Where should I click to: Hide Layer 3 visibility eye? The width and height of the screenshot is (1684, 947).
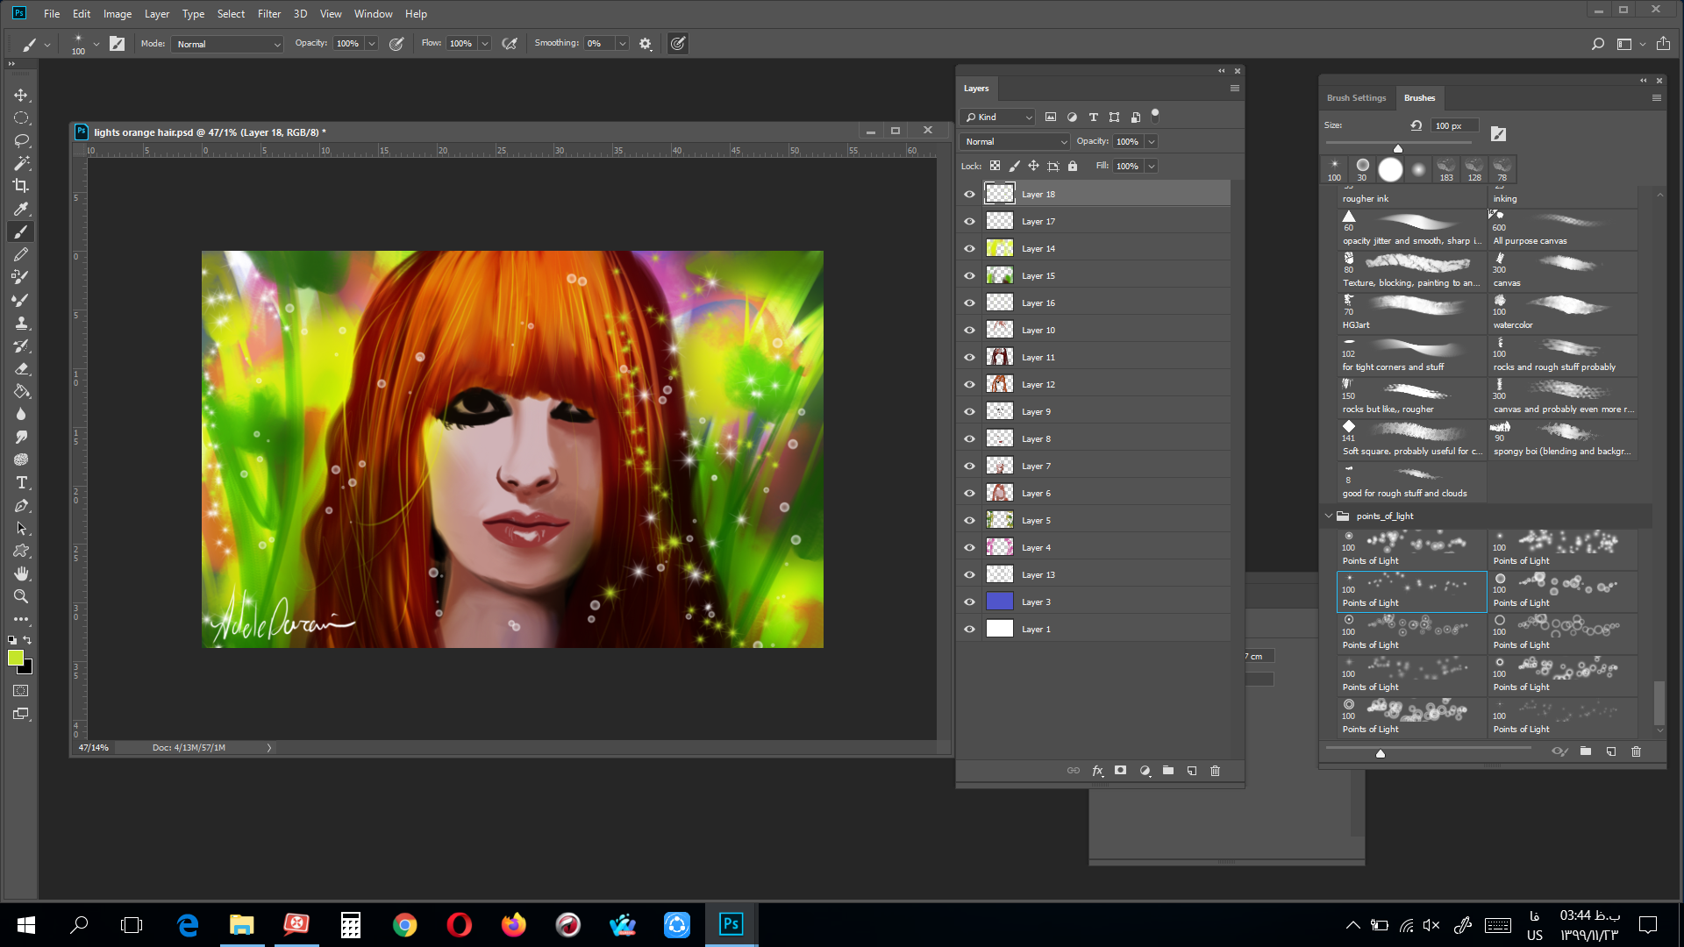(969, 602)
